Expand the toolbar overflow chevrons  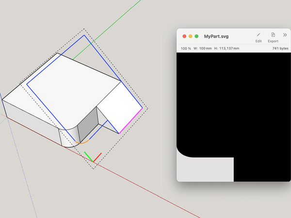click(285, 35)
